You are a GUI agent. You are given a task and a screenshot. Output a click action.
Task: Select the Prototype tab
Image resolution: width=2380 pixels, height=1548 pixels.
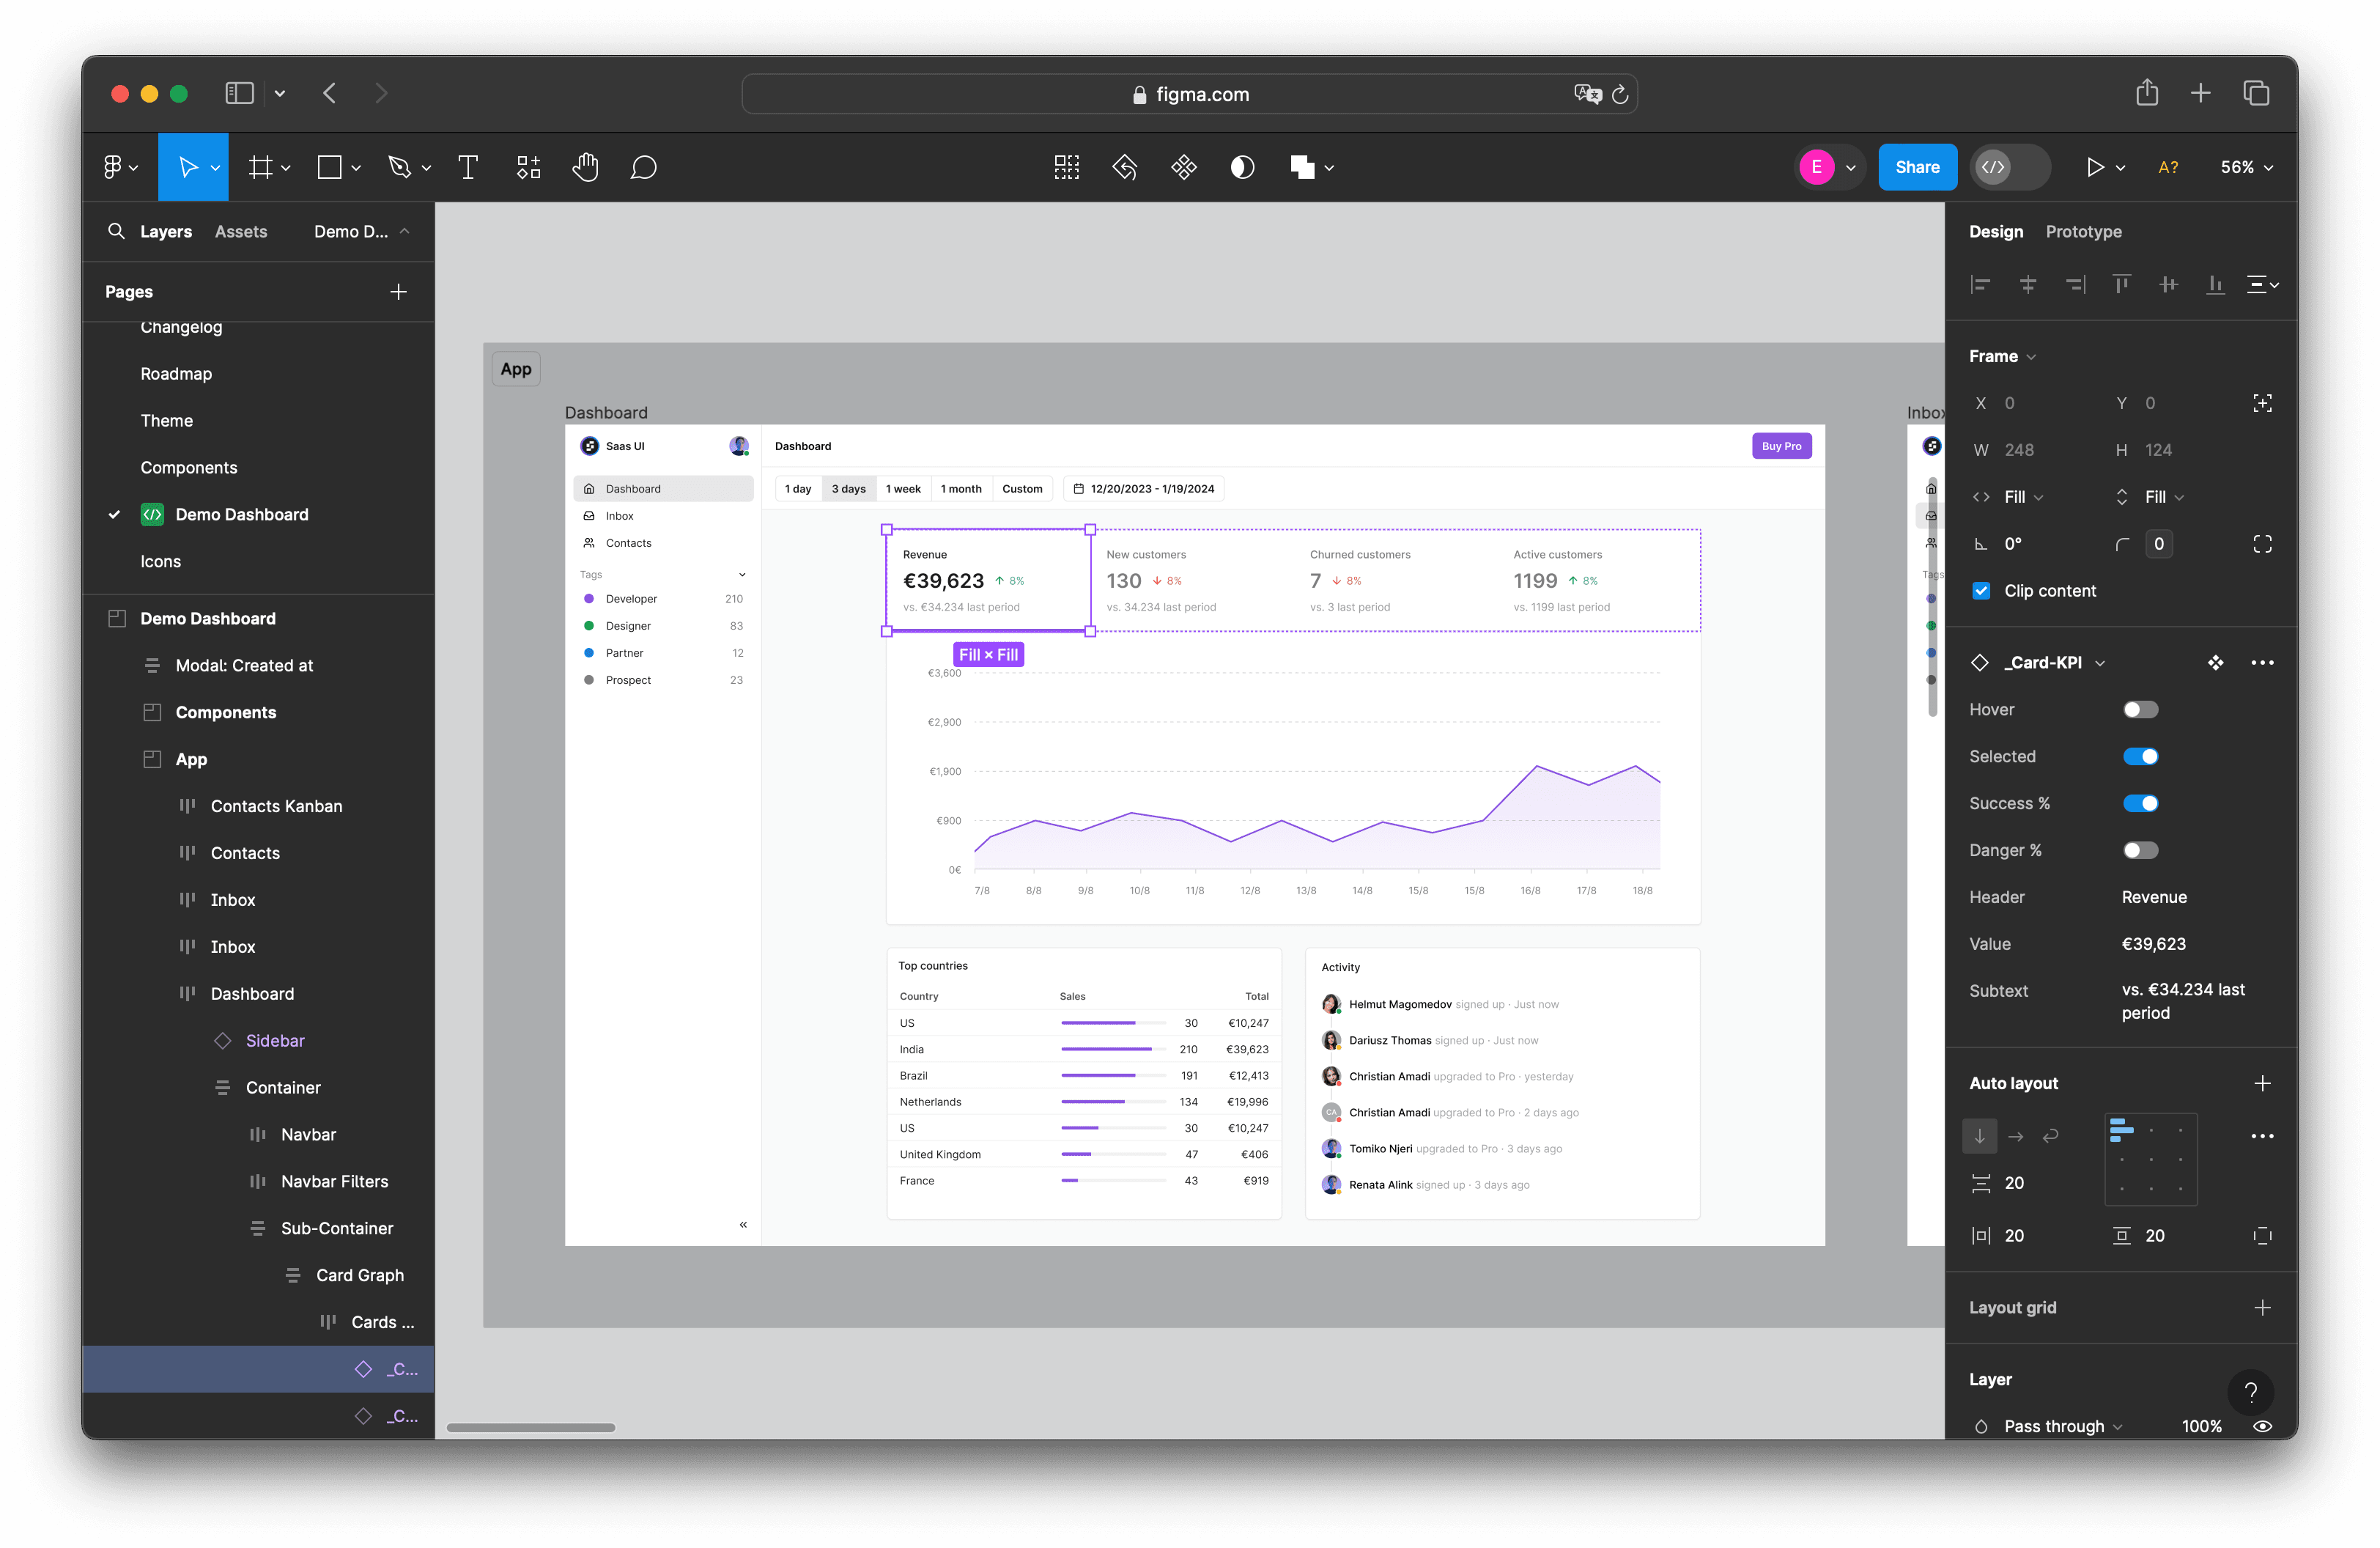pos(2083,231)
